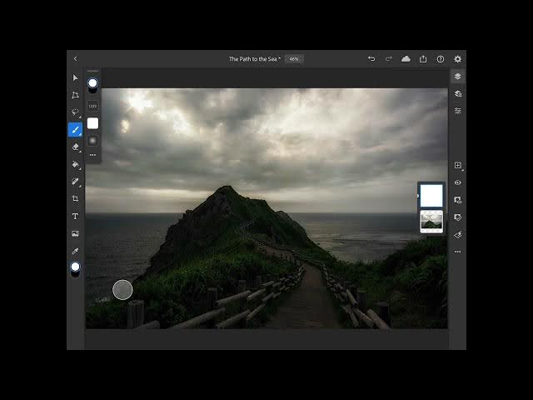Viewport: 533px width, 400px height.
Task: Open the brush options three-dot menu
Action: (92, 155)
